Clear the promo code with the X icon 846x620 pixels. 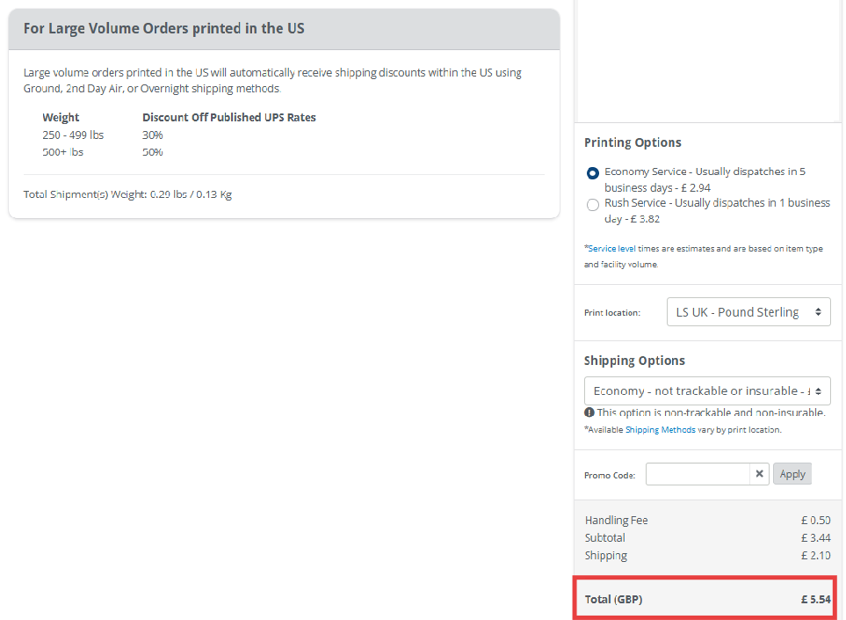(x=760, y=474)
